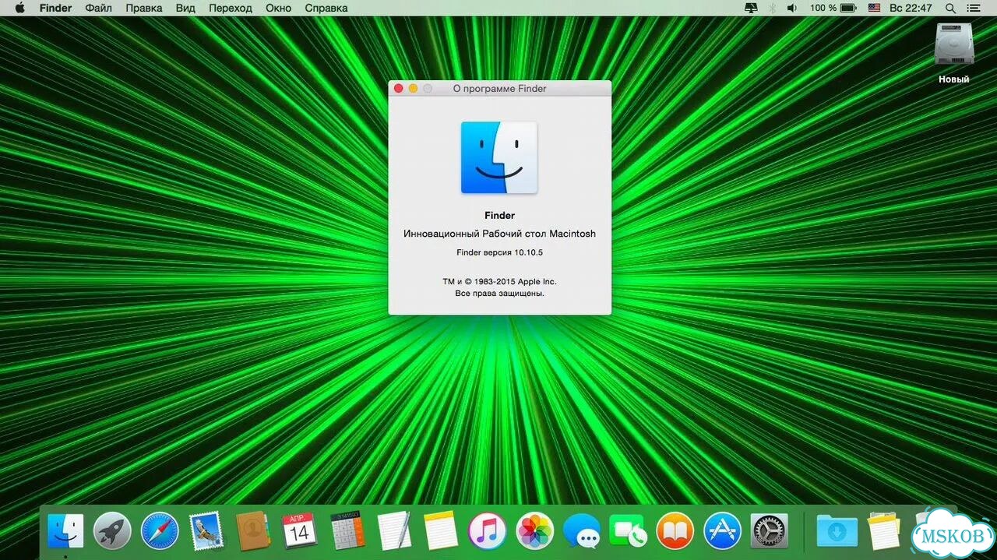The height and width of the screenshot is (560, 997).
Task: Open FaceTime green camera icon
Action: pos(629,531)
